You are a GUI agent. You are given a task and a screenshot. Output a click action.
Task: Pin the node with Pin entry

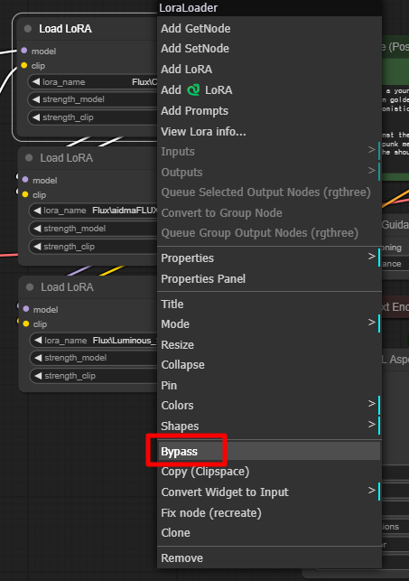click(x=269, y=386)
